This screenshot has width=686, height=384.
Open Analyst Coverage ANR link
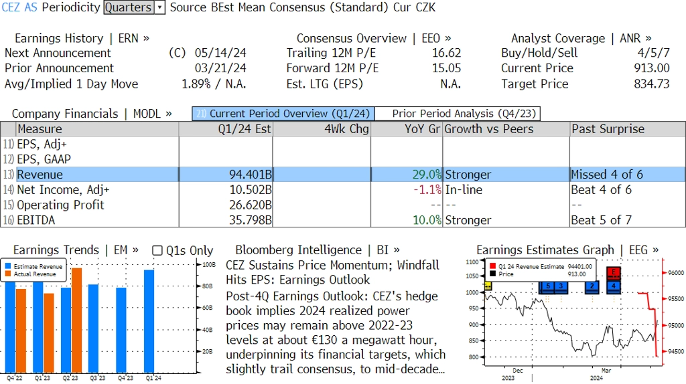click(581, 38)
